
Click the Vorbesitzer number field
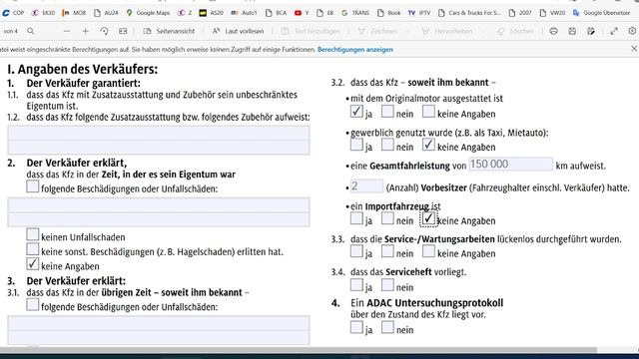pos(366,186)
